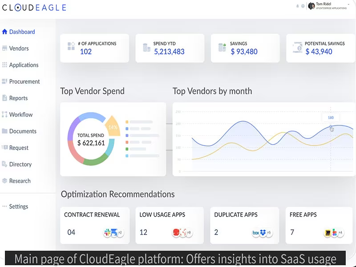
Task: Click the Box icon in Duplicate Apps
Action: click(x=256, y=233)
